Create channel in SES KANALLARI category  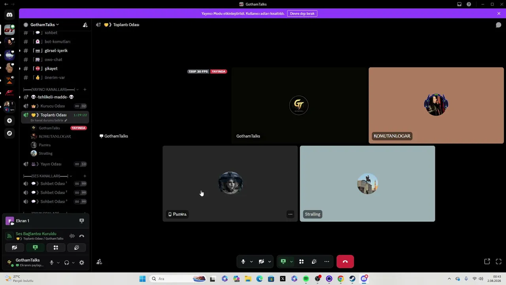tap(85, 176)
